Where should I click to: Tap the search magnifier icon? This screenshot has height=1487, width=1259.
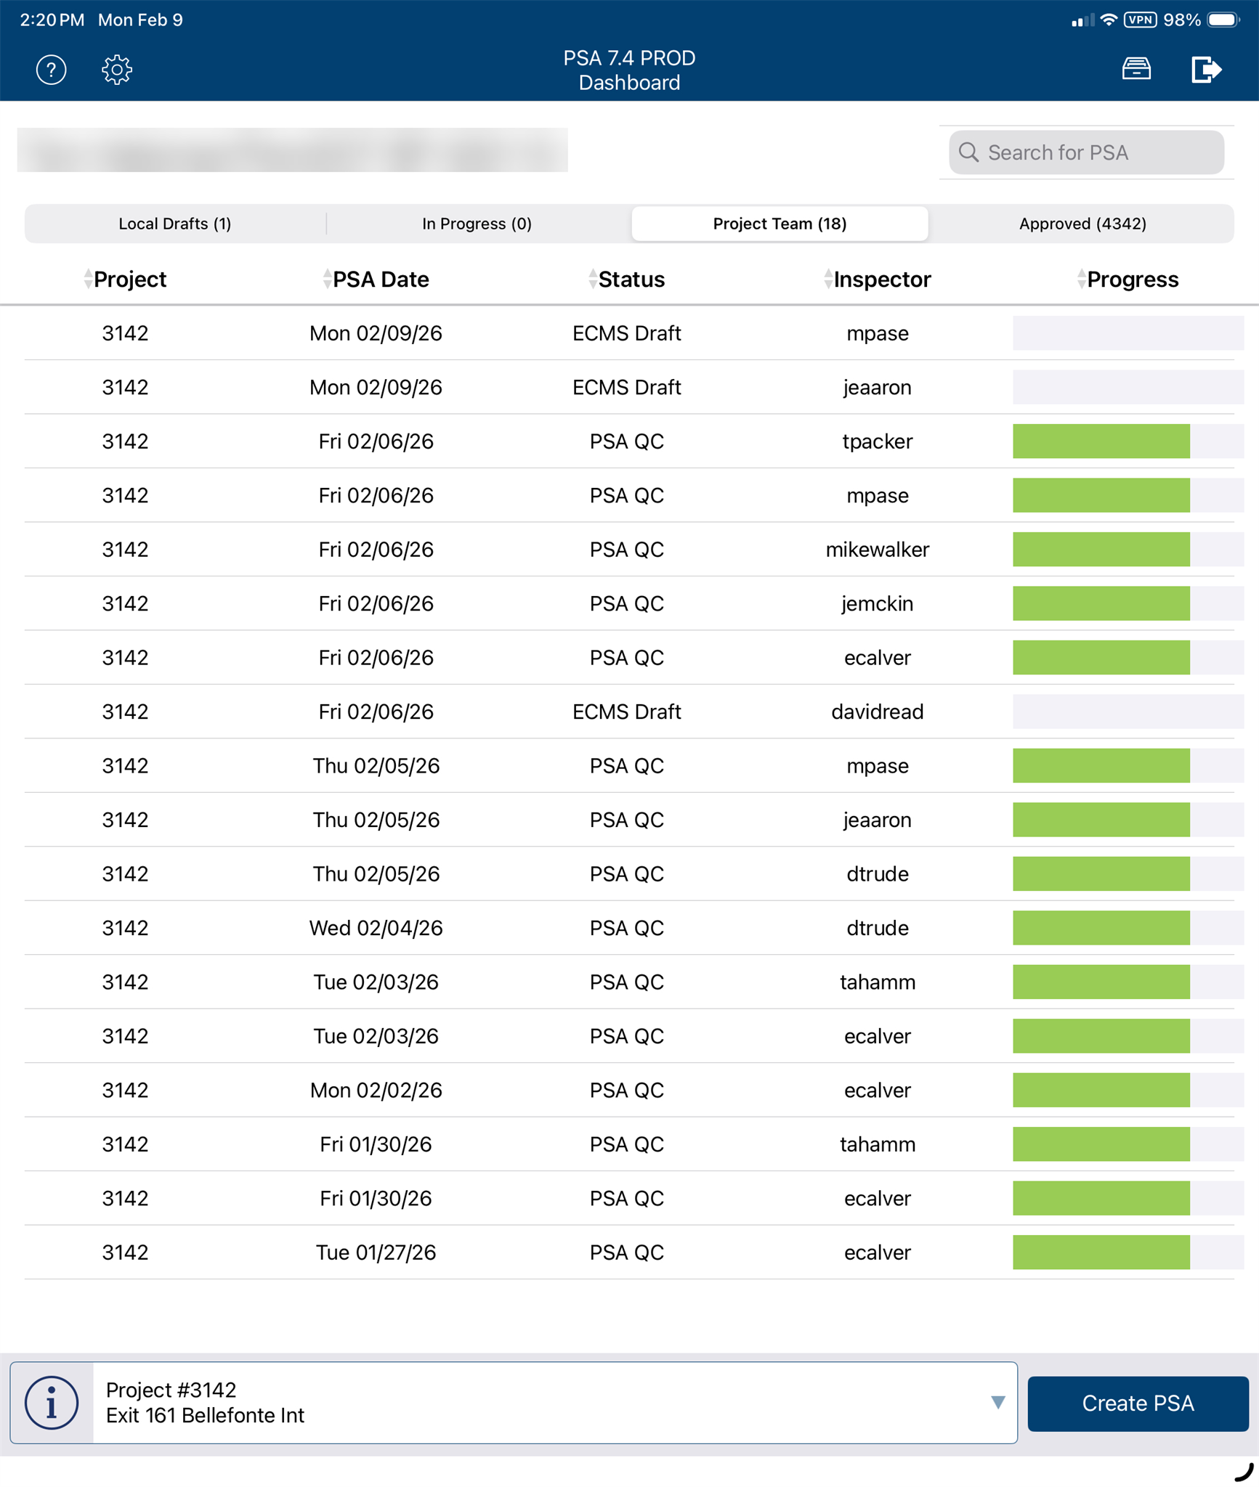pos(968,152)
